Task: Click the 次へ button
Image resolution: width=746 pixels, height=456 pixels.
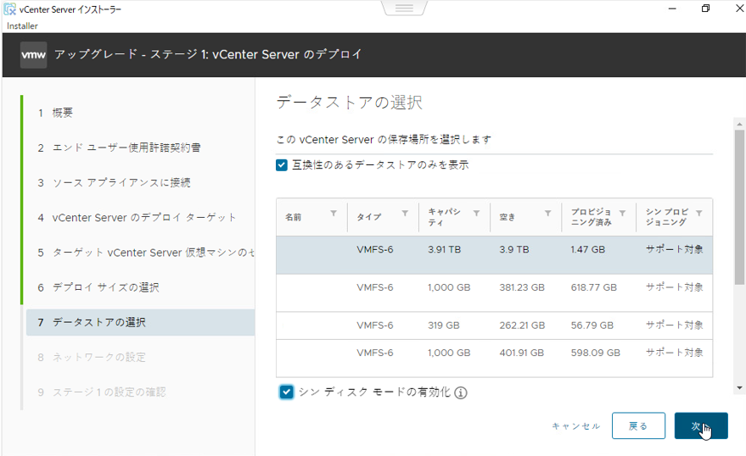Action: pyautogui.click(x=700, y=425)
